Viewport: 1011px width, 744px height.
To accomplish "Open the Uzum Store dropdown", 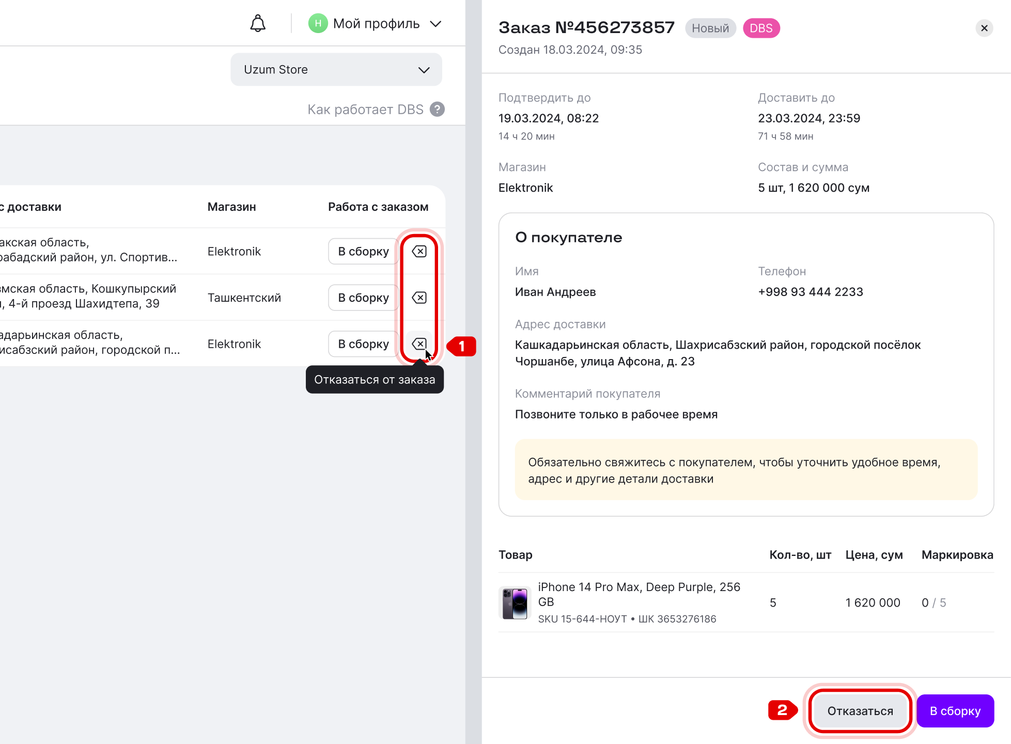I will click(336, 70).
